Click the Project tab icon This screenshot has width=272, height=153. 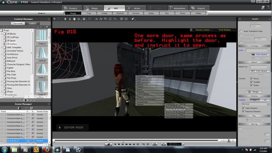tap(66, 8)
